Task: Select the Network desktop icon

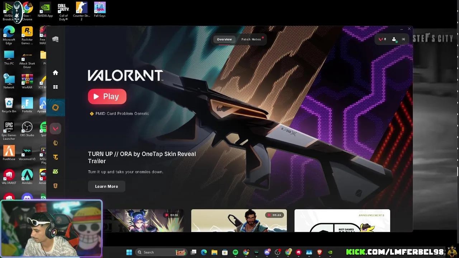Action: click(x=9, y=82)
